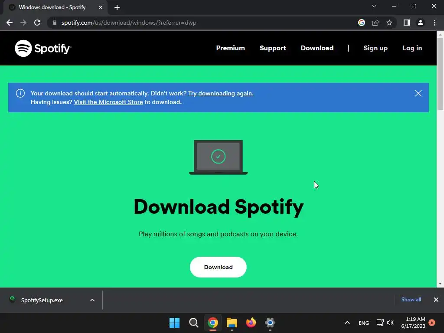Screen dimensions: 444x333
Task: Show hidden system tray icons
Action: tap(347, 323)
